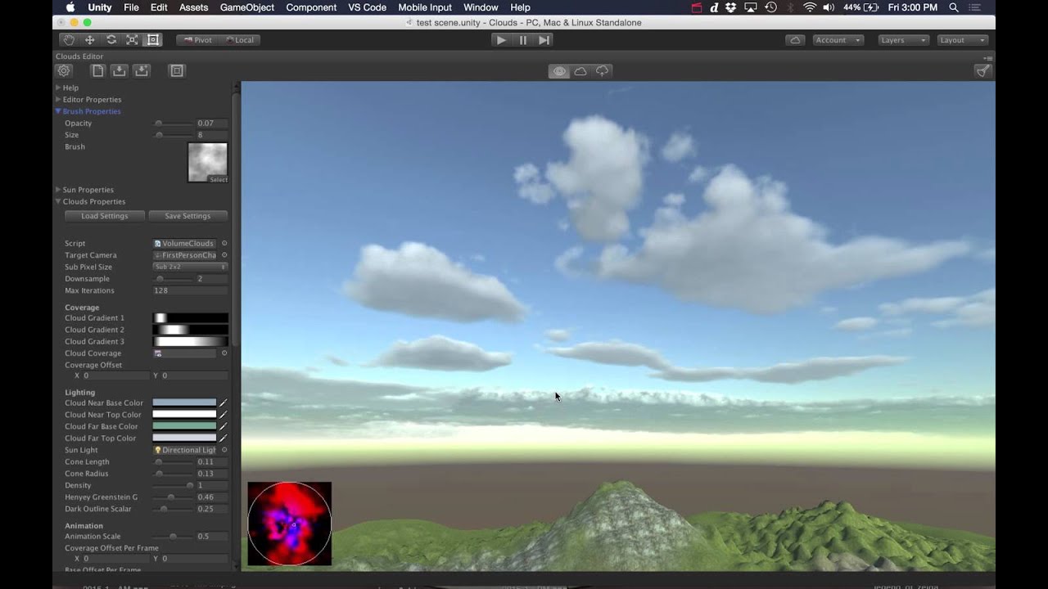Open the Layers dropdown
Viewport: 1048px width, 589px height.
(904, 40)
